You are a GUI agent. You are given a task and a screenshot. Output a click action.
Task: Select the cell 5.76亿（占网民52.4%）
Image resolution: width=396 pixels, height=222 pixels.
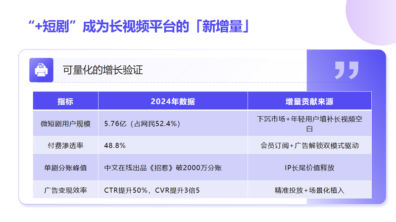[173, 124]
